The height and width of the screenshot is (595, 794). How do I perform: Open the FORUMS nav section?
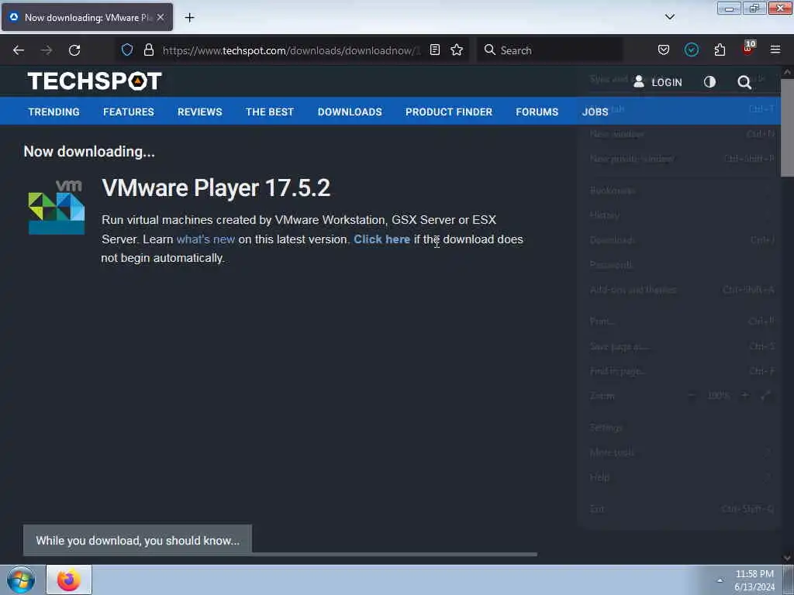click(x=537, y=112)
